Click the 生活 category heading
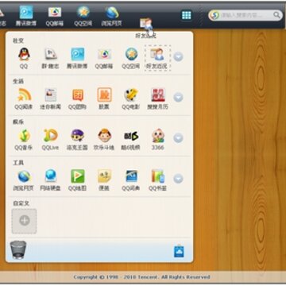 [18, 82]
